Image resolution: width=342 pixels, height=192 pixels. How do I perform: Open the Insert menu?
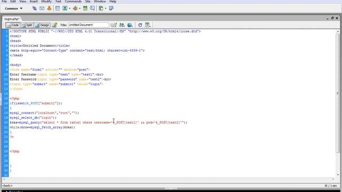pyautogui.click(x=34, y=1)
